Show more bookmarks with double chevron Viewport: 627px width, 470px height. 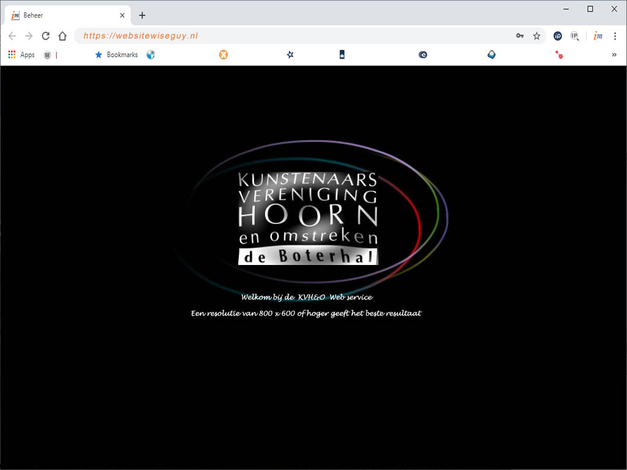point(614,54)
